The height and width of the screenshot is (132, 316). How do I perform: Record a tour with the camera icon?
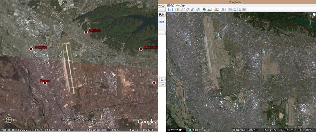[x=197, y=9]
